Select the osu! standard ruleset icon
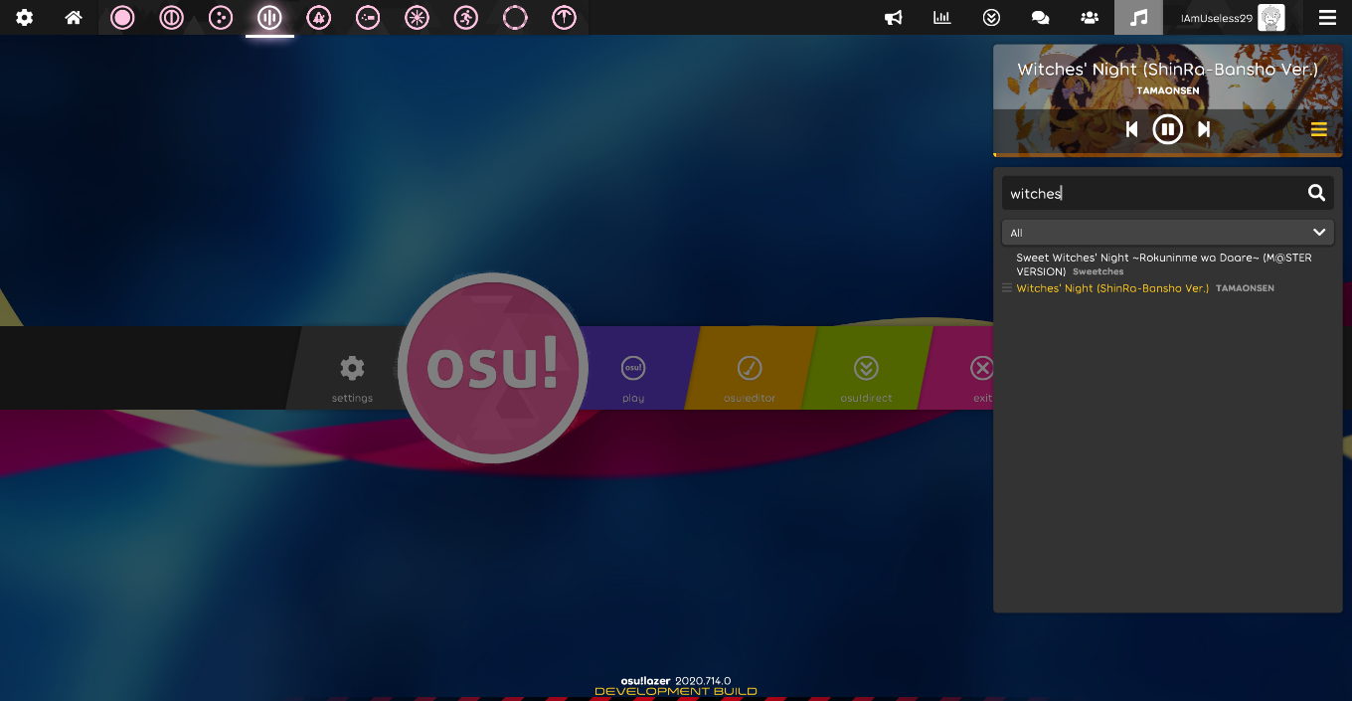1352x701 pixels. [122, 17]
